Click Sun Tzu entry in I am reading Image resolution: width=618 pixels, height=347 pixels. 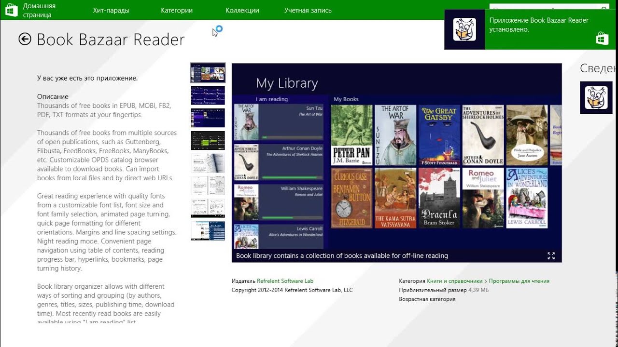click(279, 122)
